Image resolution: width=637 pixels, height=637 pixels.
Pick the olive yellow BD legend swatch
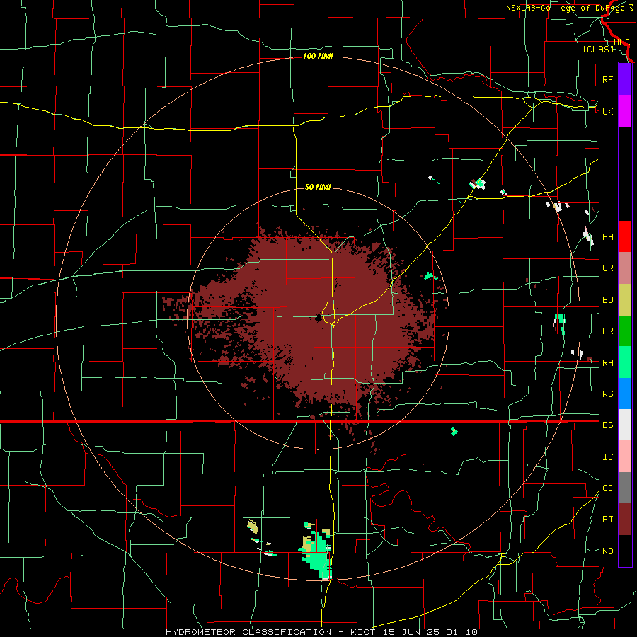tap(625, 300)
